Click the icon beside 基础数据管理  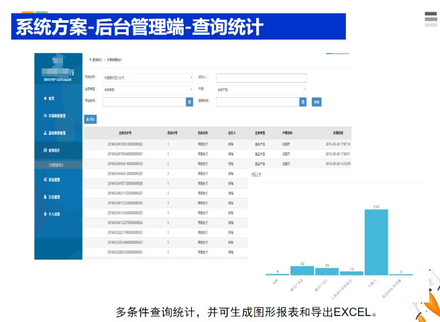click(45, 133)
